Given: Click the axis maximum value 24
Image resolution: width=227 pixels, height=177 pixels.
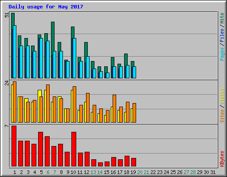Looking at the screenshot, I should [7, 83].
